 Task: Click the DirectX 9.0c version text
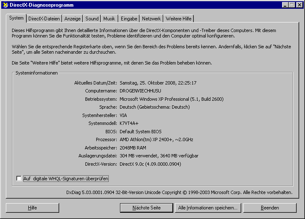150,164
